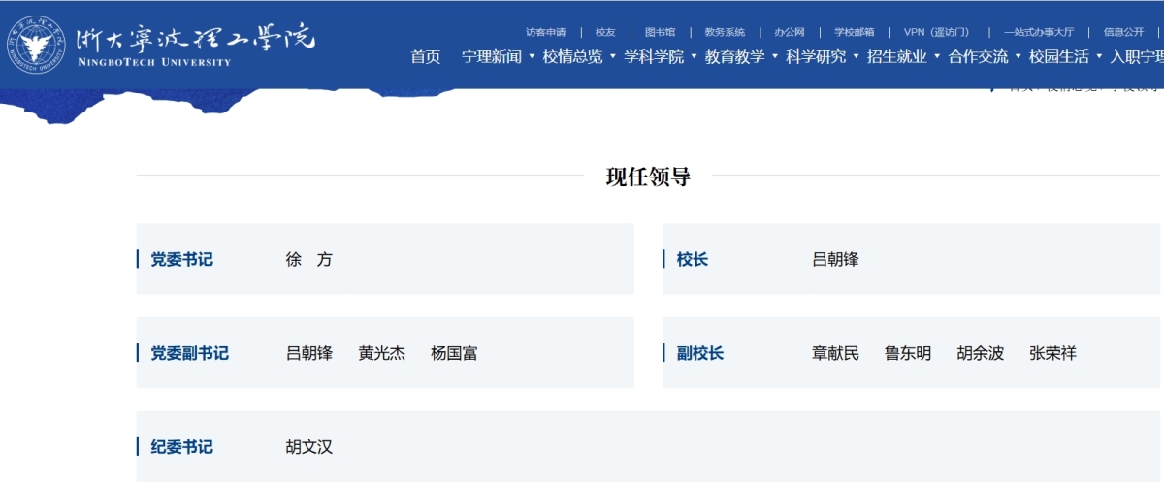Click the 纪委书记 label
This screenshot has height=482, width=1164.
[181, 447]
